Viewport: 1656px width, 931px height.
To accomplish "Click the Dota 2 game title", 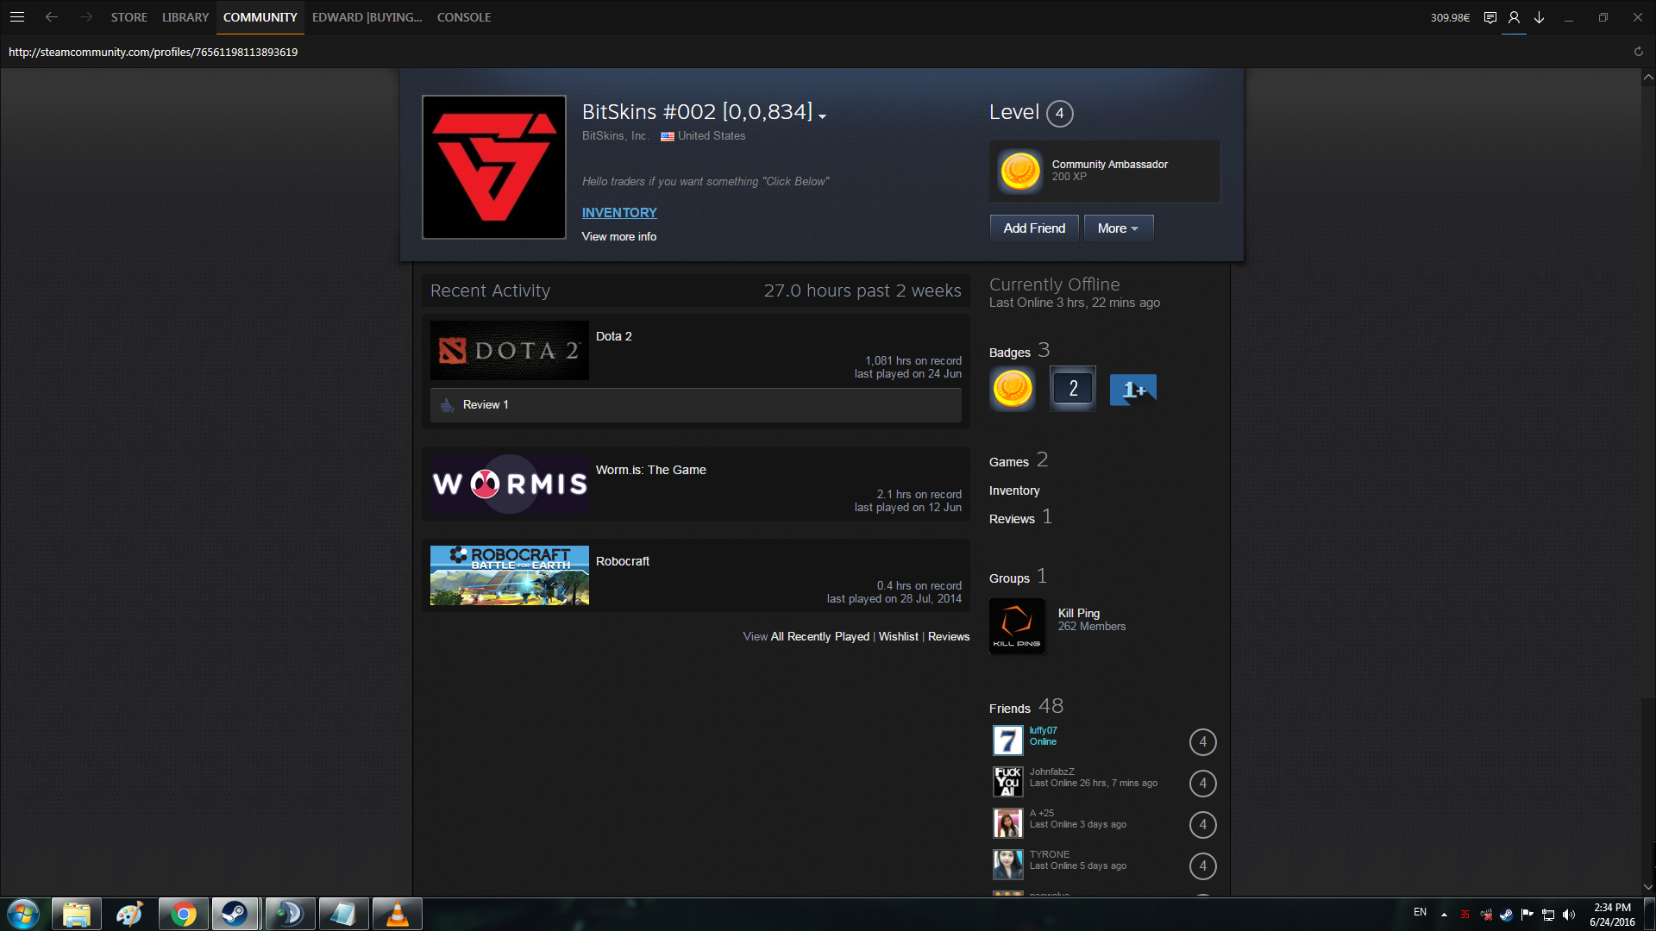I will [x=614, y=336].
